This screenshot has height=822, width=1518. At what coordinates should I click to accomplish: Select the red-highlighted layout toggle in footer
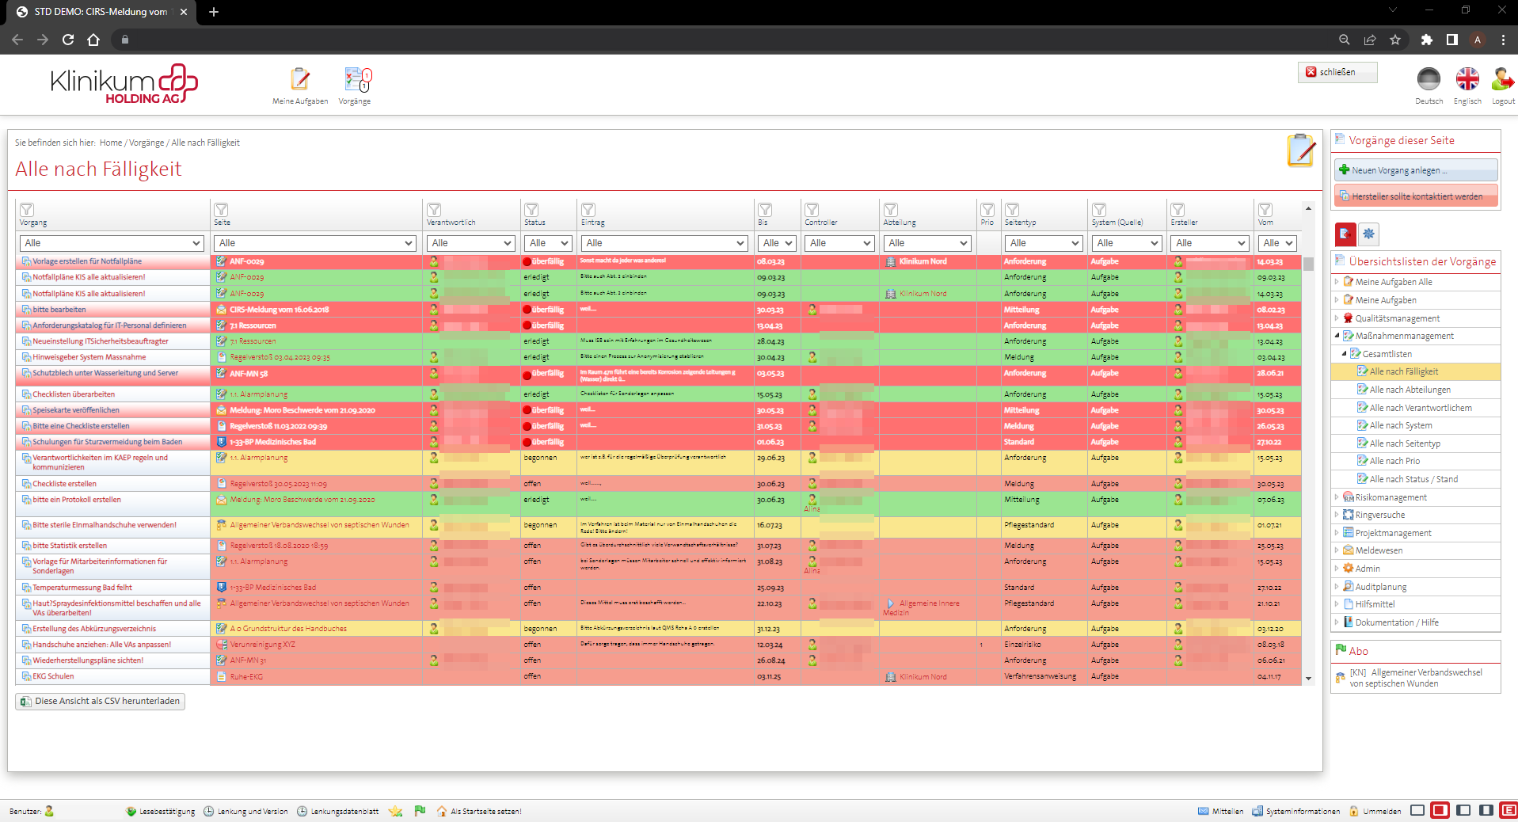pos(1440,810)
